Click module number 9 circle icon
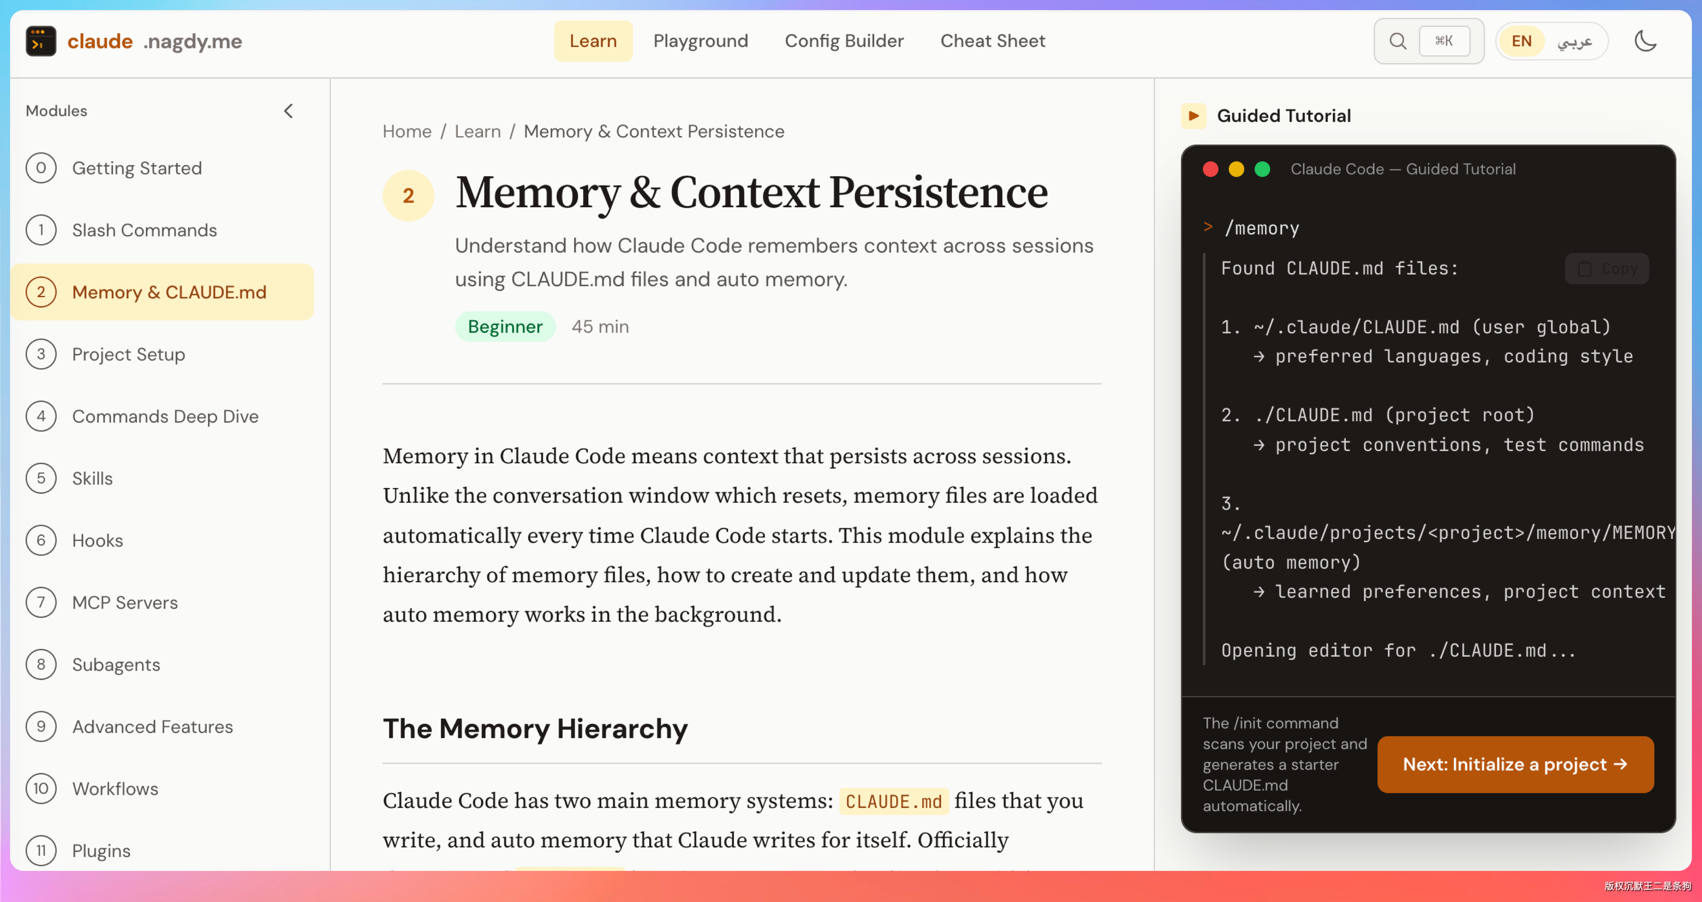 41,726
